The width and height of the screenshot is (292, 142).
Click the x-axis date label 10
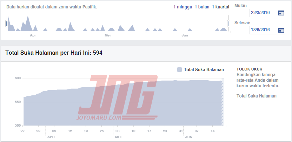pyautogui.click(x=133, y=131)
